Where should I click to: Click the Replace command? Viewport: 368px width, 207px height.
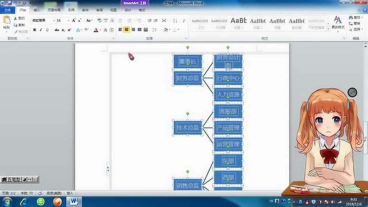354,24
